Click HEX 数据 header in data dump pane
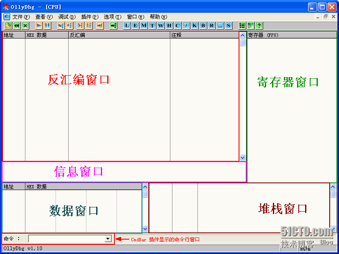 [83, 187]
